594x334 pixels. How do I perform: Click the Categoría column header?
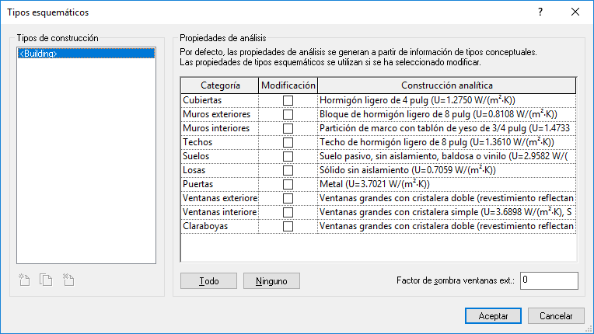click(219, 85)
